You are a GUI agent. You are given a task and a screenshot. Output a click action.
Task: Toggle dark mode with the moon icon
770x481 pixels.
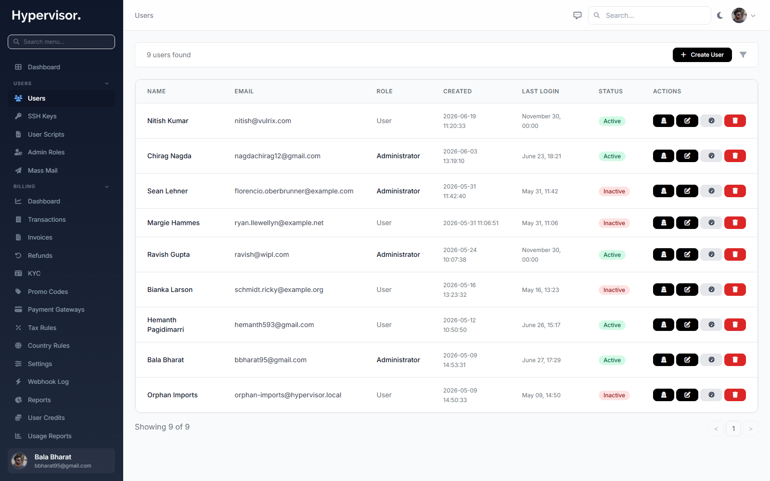pyautogui.click(x=720, y=15)
